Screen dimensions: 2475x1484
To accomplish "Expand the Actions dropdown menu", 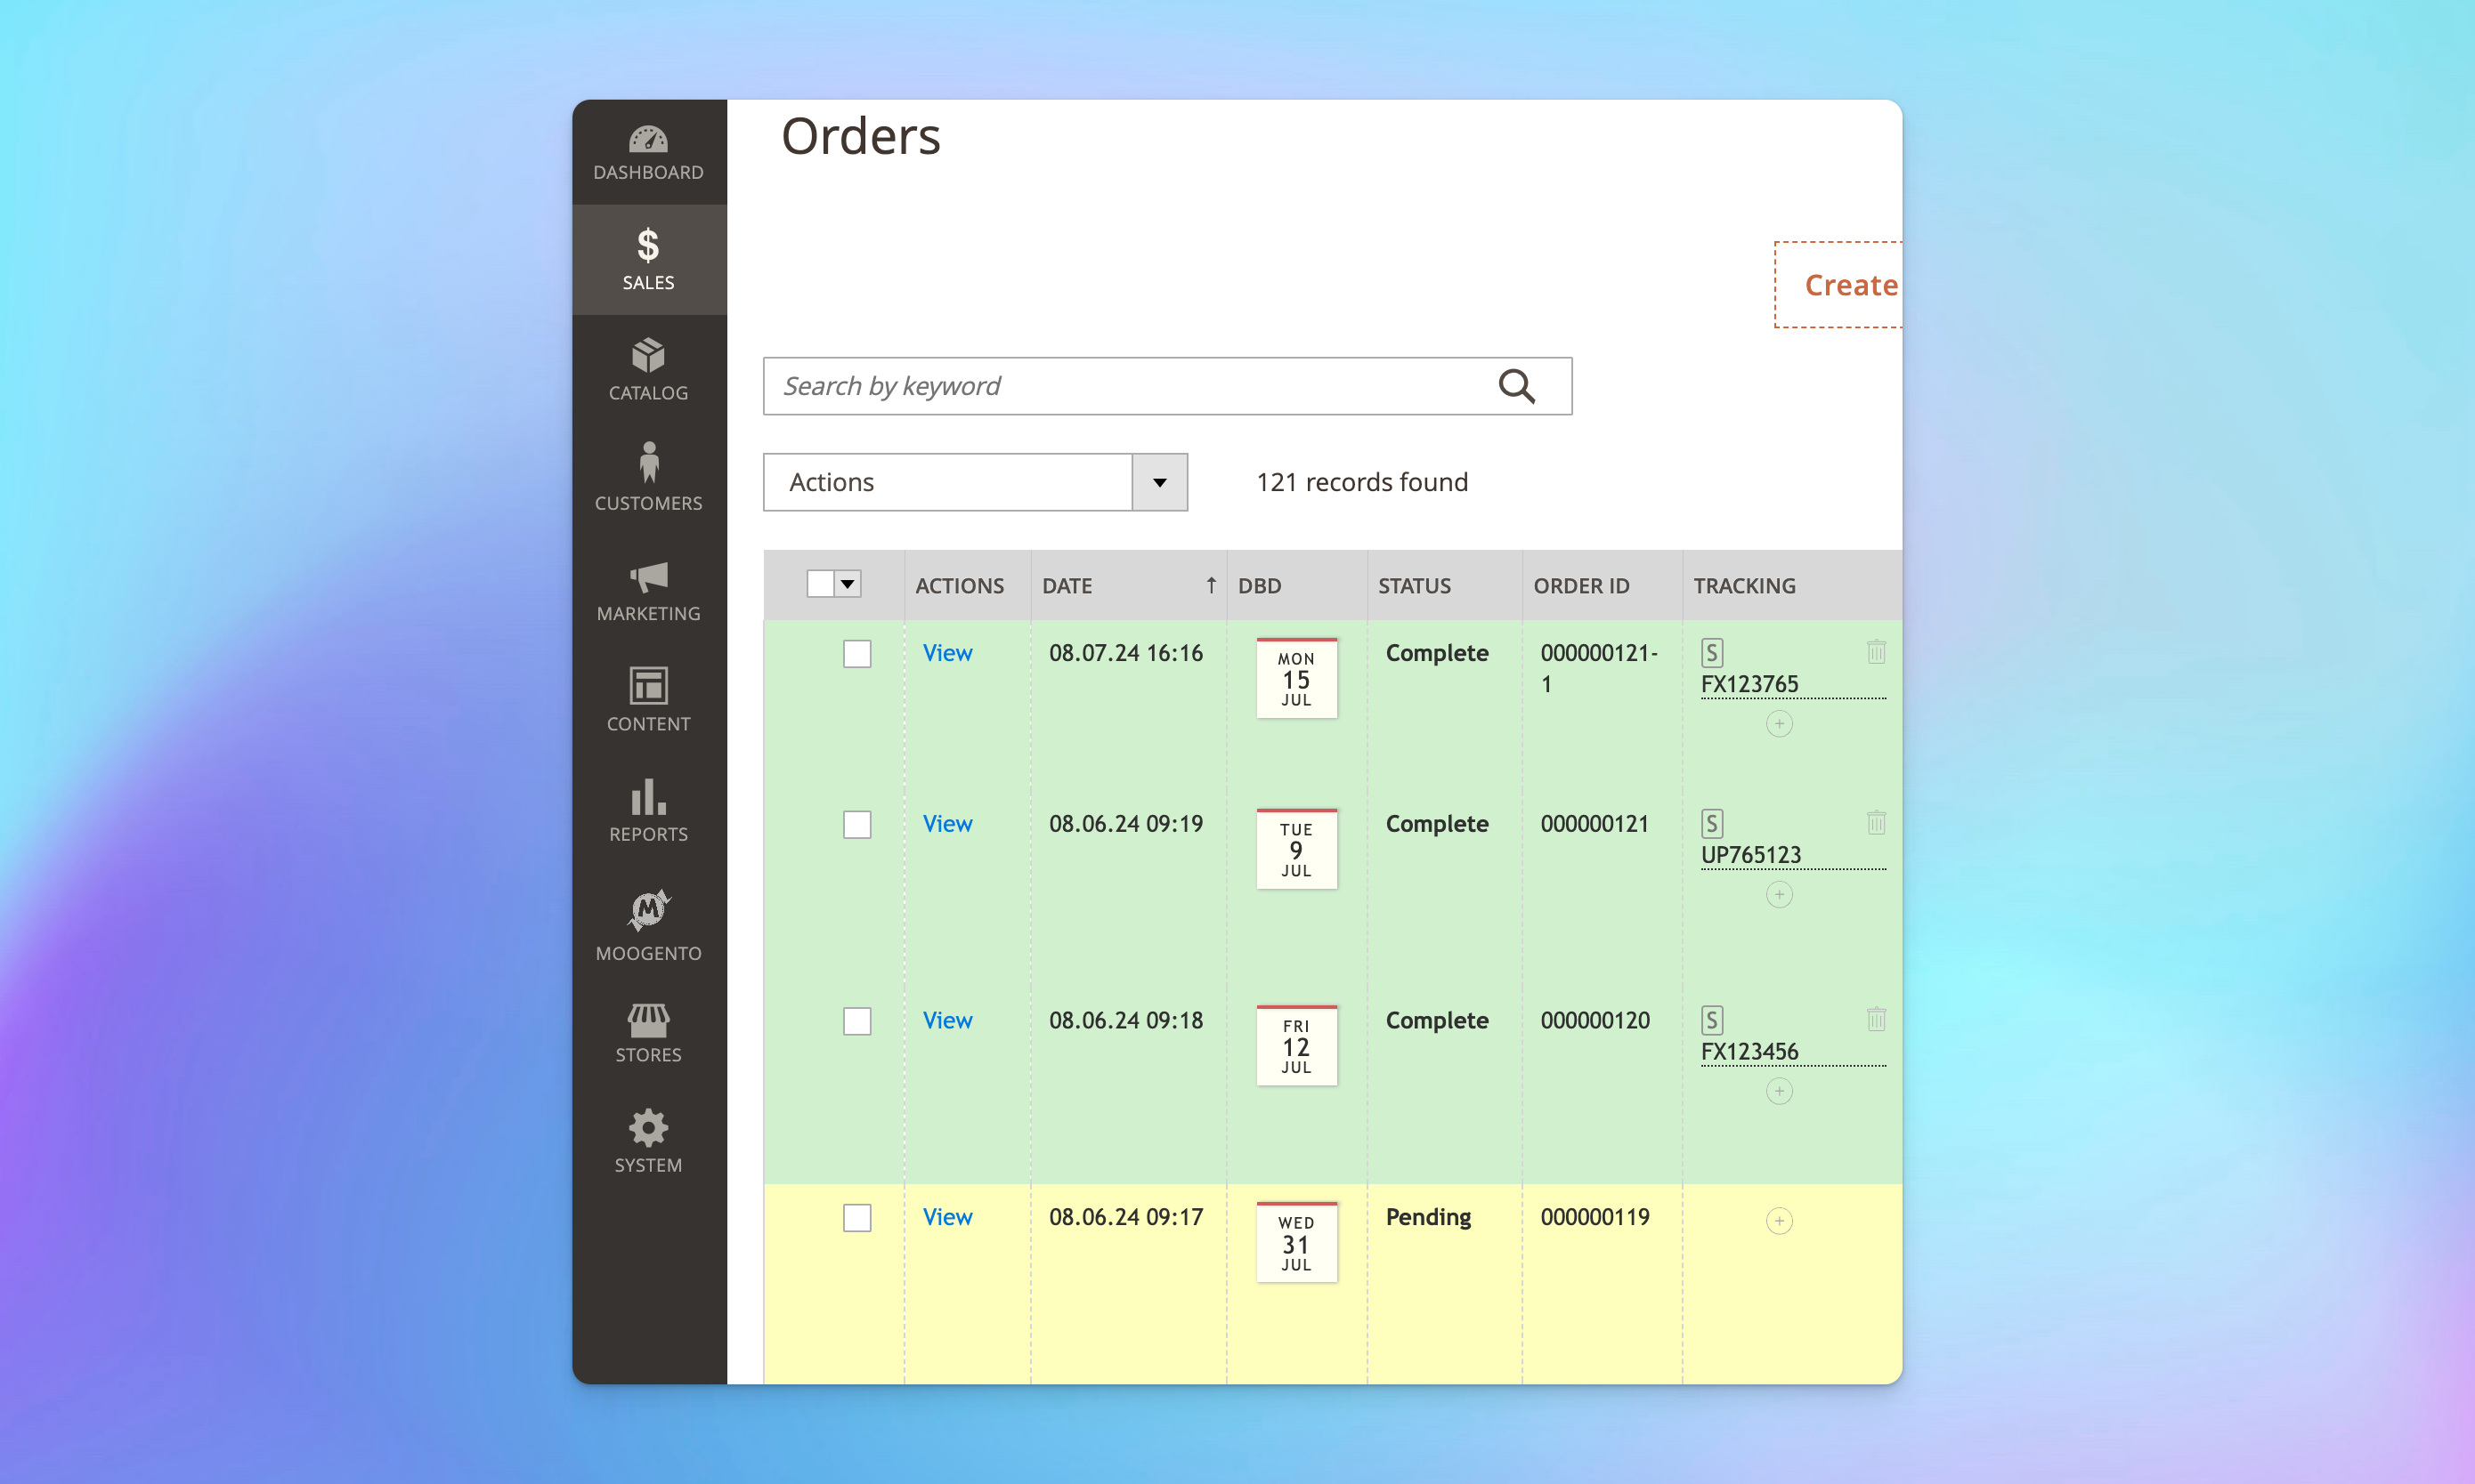I will (1160, 480).
